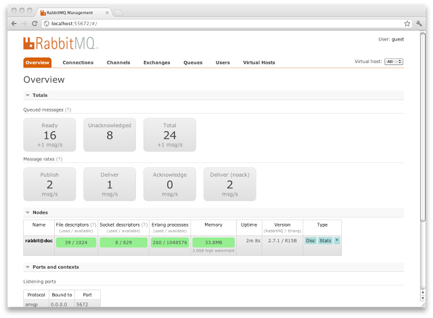This screenshot has width=433, height=318.
Task: Select the RabbitMQ Management browser tab
Action: (73, 12)
